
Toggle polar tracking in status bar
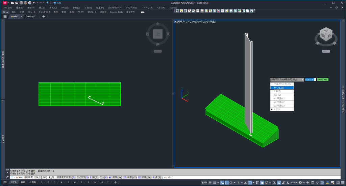(230, 182)
